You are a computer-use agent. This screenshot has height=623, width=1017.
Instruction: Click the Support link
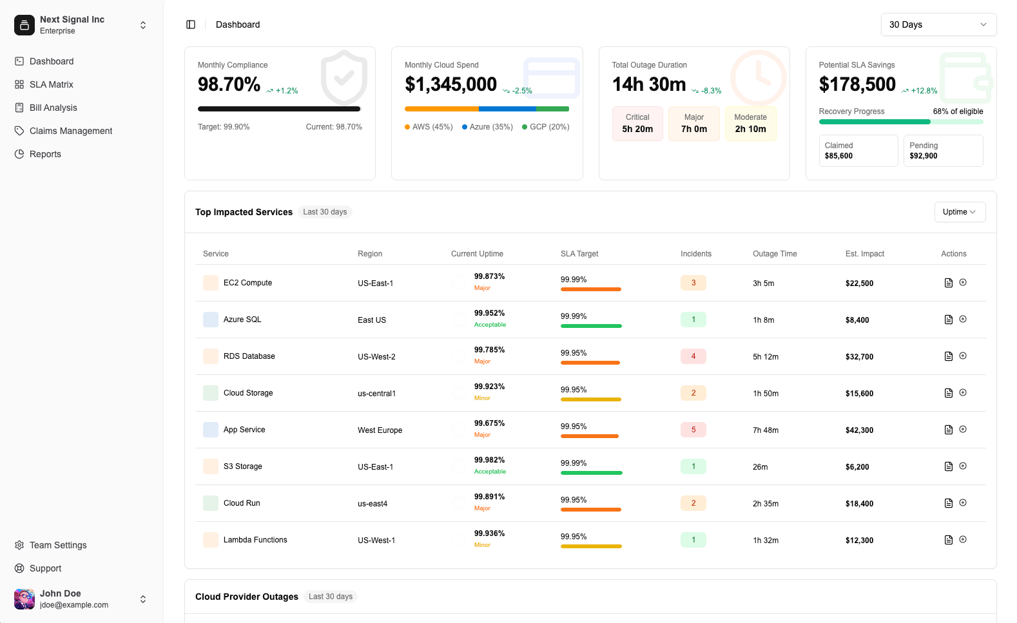[x=46, y=568]
